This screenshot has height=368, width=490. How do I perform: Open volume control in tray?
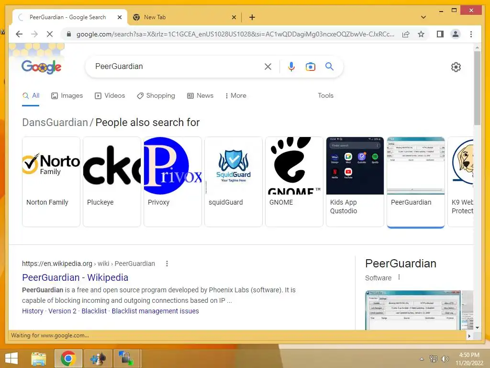pos(444,358)
